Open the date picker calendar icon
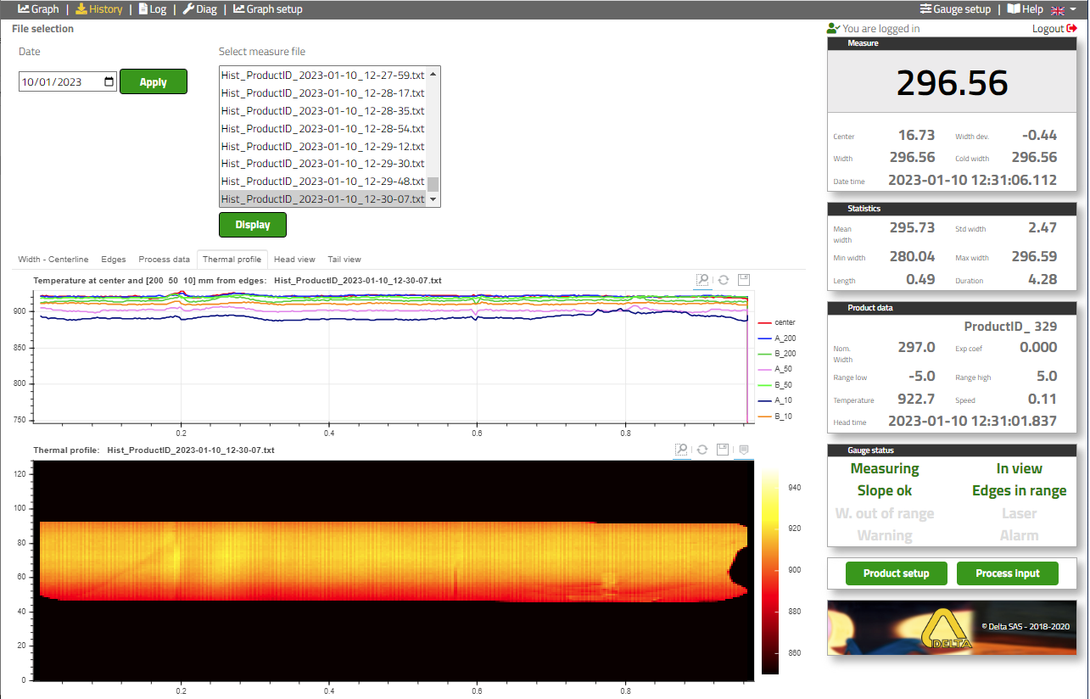 tap(109, 82)
